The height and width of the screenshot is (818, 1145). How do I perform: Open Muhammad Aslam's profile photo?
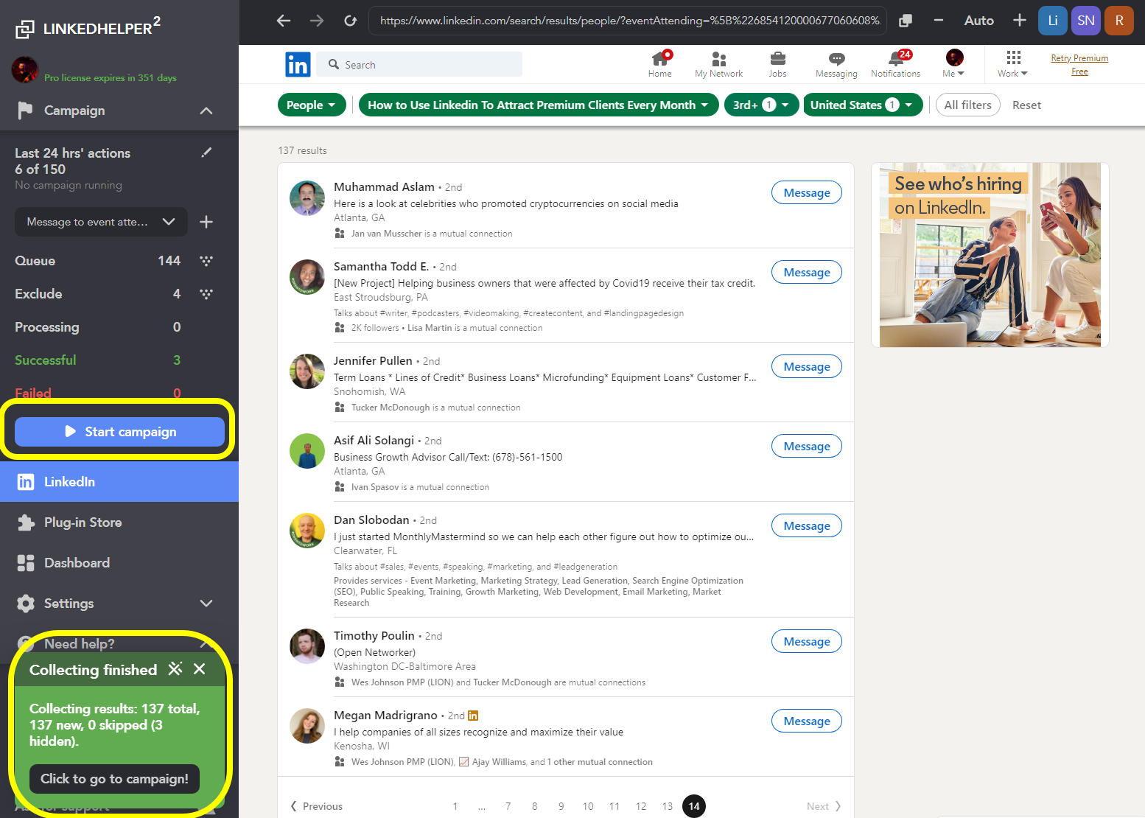[307, 198]
